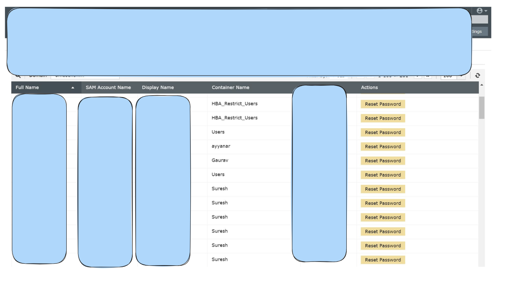Click the refresh icon above the table
Image resolution: width=516 pixels, height=292 pixels.
[478, 75]
